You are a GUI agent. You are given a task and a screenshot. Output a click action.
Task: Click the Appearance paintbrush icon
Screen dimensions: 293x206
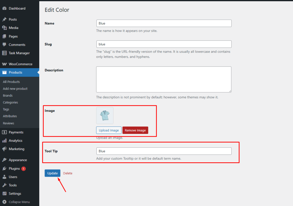pos(4,160)
